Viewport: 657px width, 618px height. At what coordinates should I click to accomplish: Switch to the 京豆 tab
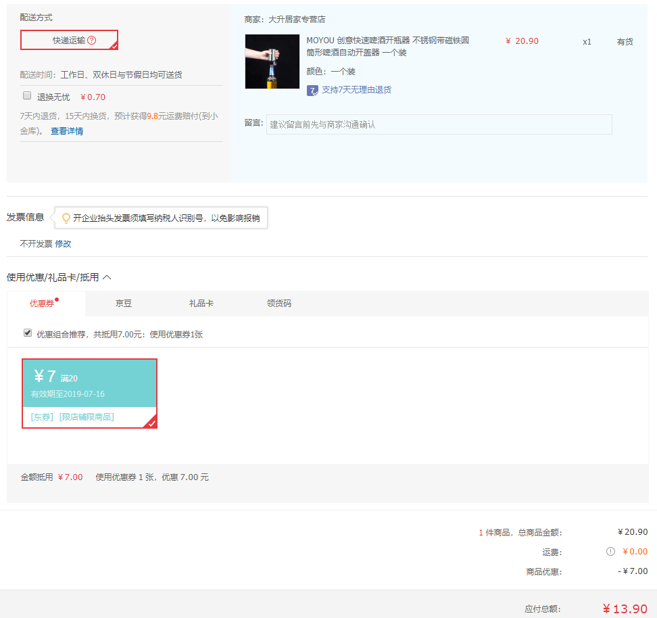[124, 304]
